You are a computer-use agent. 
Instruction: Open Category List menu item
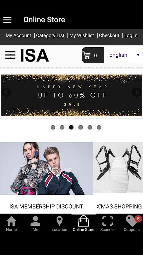click(x=50, y=35)
